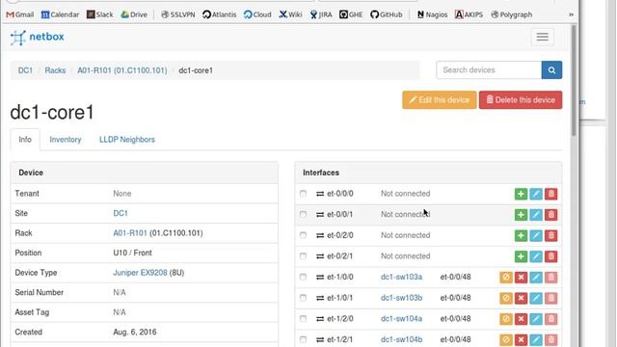Screen dimensions: 617x347
Task: Add connection to et-0/0/0 interface
Action: click(521, 194)
